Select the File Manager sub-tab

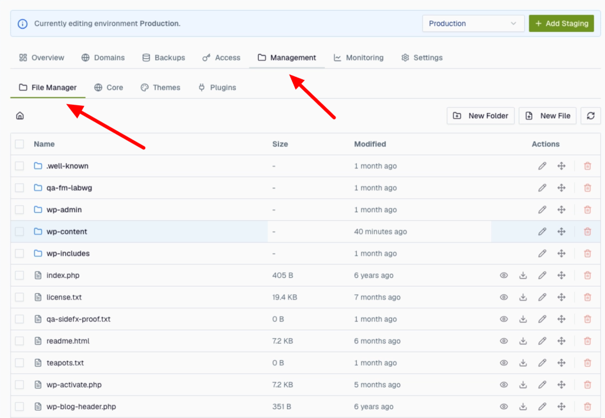tap(48, 88)
